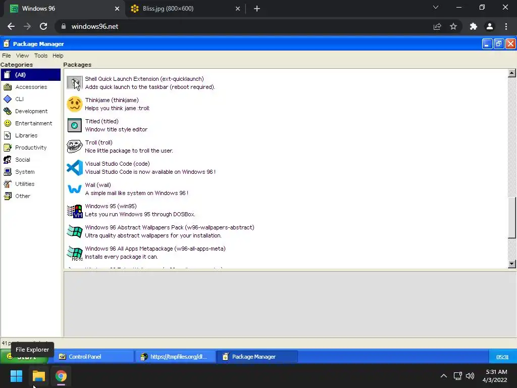Switch to tmpfiles.org taskbar window
Image resolution: width=517 pixels, height=388 pixels.
[x=175, y=357]
